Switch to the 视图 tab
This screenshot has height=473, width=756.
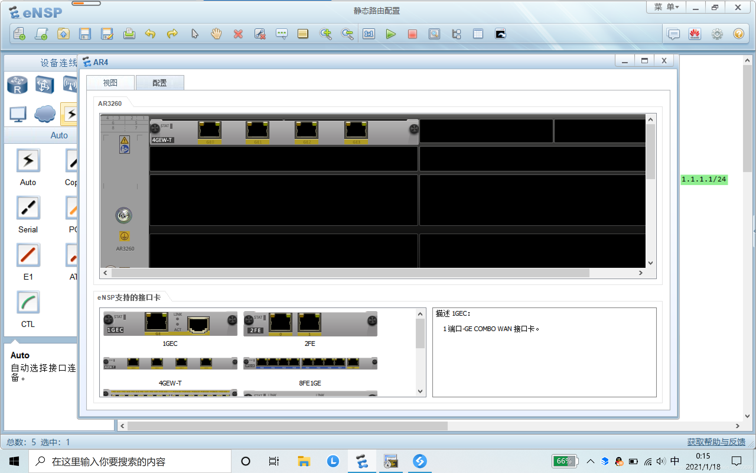[x=110, y=82]
